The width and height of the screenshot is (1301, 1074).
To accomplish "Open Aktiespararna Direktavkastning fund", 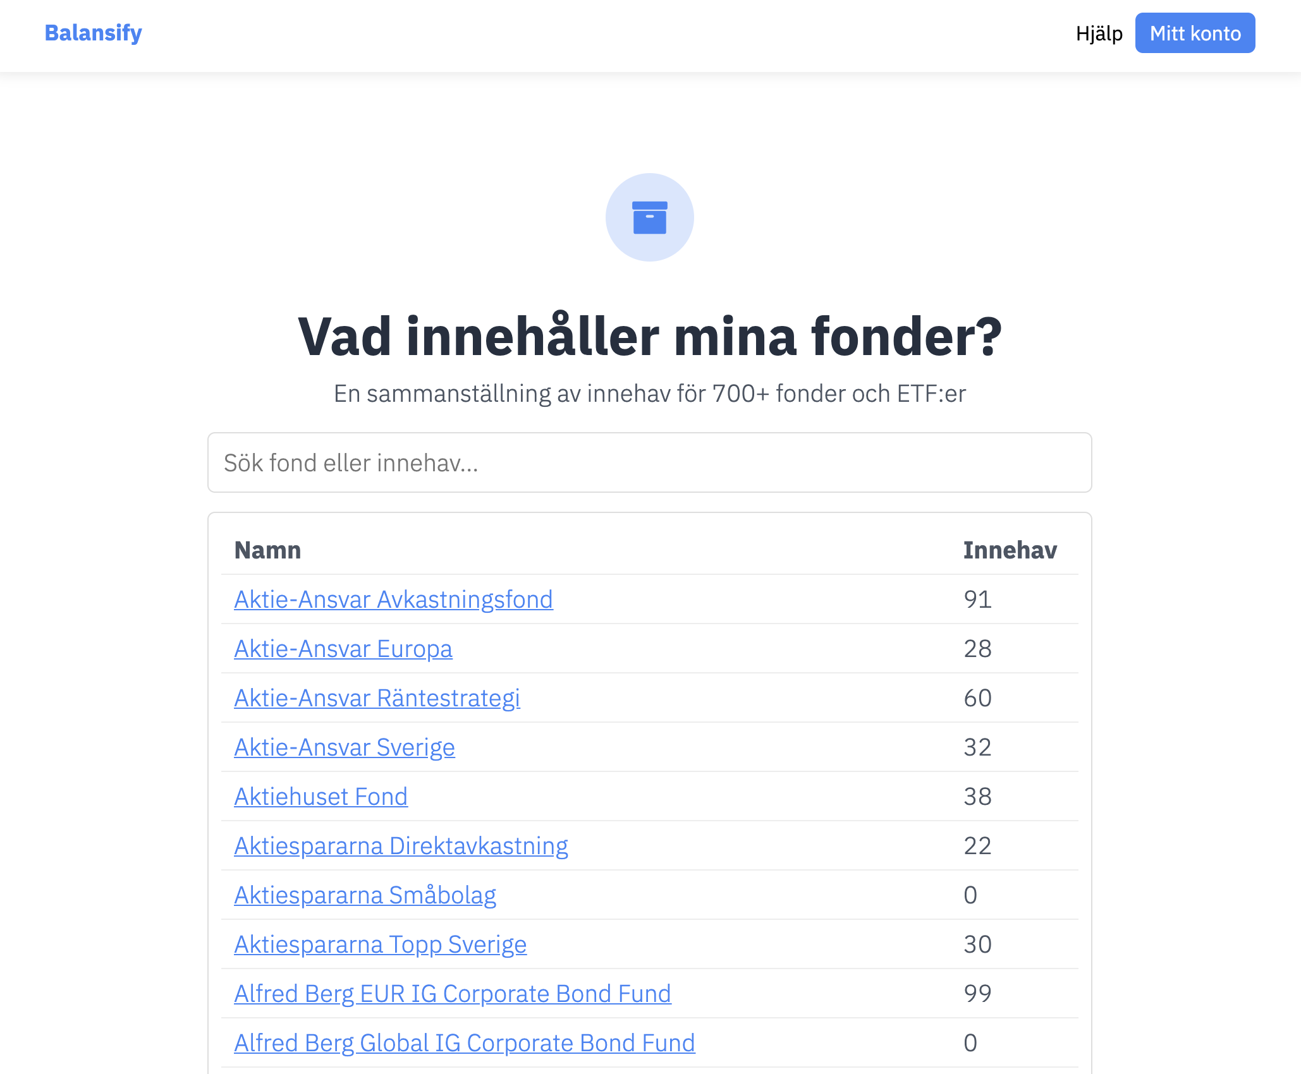I will coord(401,846).
